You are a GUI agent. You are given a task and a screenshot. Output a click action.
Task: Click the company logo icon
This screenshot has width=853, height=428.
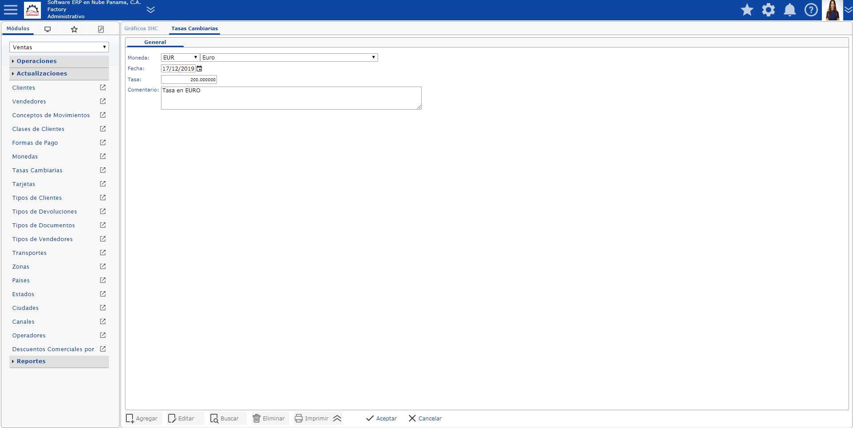tap(32, 10)
